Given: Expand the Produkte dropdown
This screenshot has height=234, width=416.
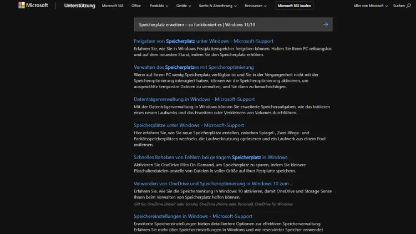Looking at the screenshot, I should 159,6.
